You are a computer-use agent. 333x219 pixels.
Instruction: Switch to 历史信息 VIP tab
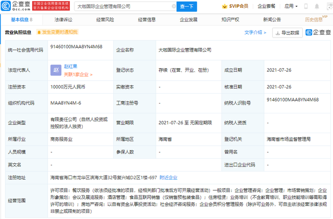point(316,19)
